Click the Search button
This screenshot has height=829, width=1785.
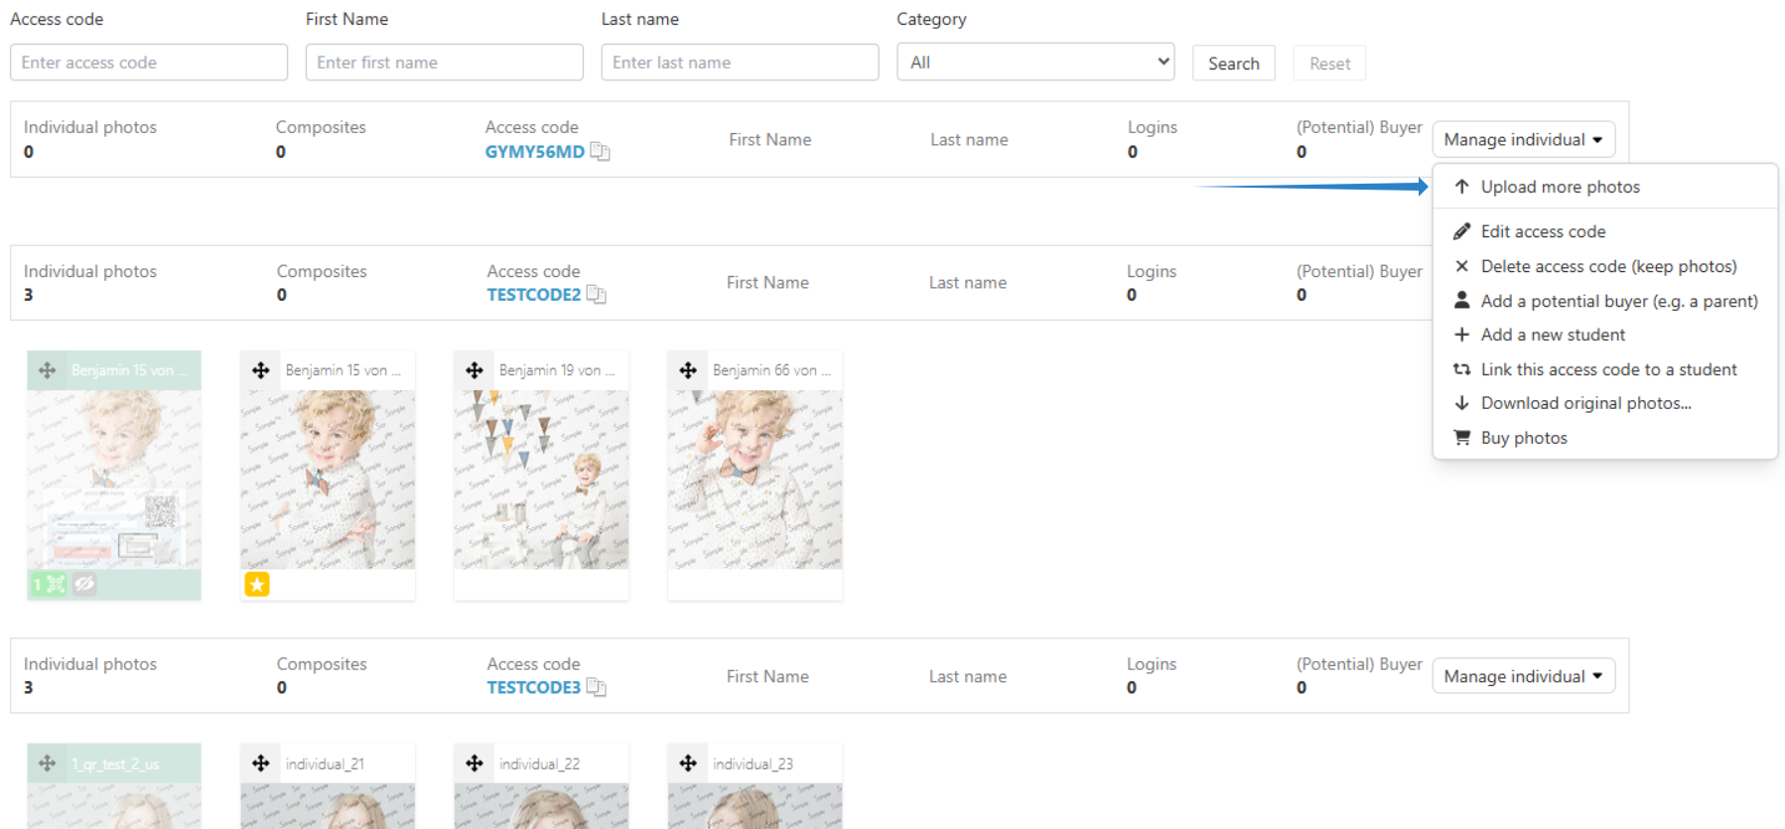click(1233, 64)
